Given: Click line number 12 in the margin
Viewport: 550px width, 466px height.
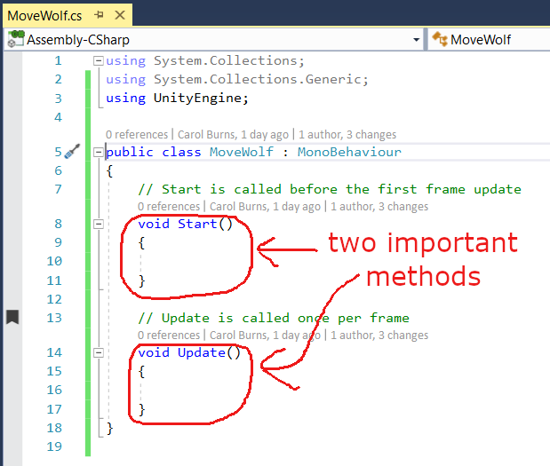Looking at the screenshot, I should coord(54,299).
